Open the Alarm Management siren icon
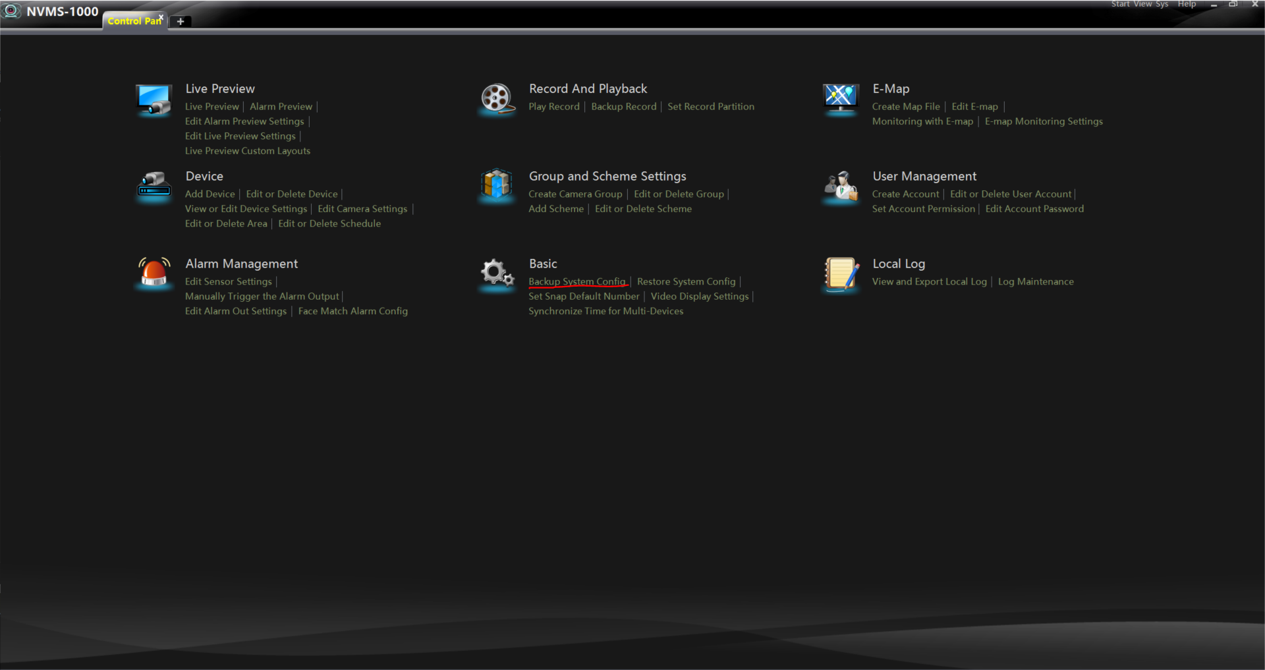The image size is (1265, 670). [x=154, y=273]
